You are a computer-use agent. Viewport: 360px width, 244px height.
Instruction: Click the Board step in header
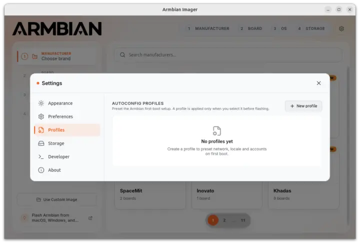coord(251,28)
